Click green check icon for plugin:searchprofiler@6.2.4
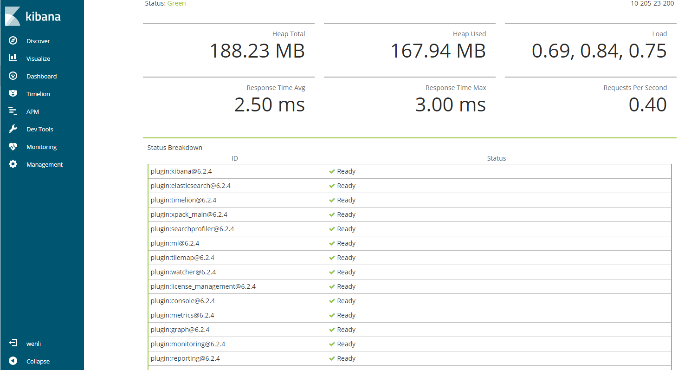This screenshot has width=678, height=370. pos(332,229)
